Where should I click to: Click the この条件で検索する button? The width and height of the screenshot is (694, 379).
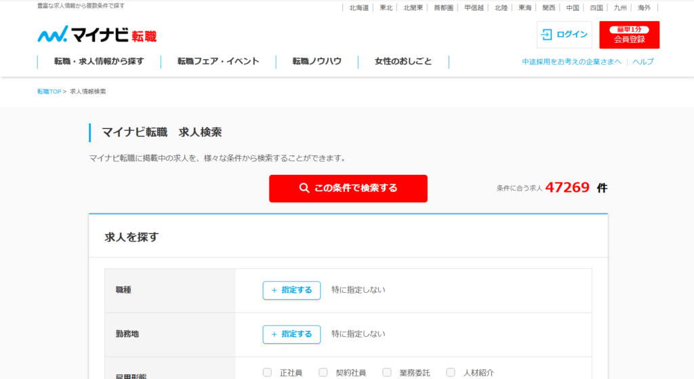click(x=348, y=188)
